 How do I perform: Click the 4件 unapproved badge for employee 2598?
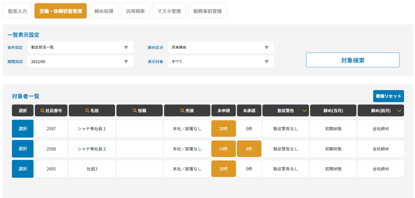(249, 149)
